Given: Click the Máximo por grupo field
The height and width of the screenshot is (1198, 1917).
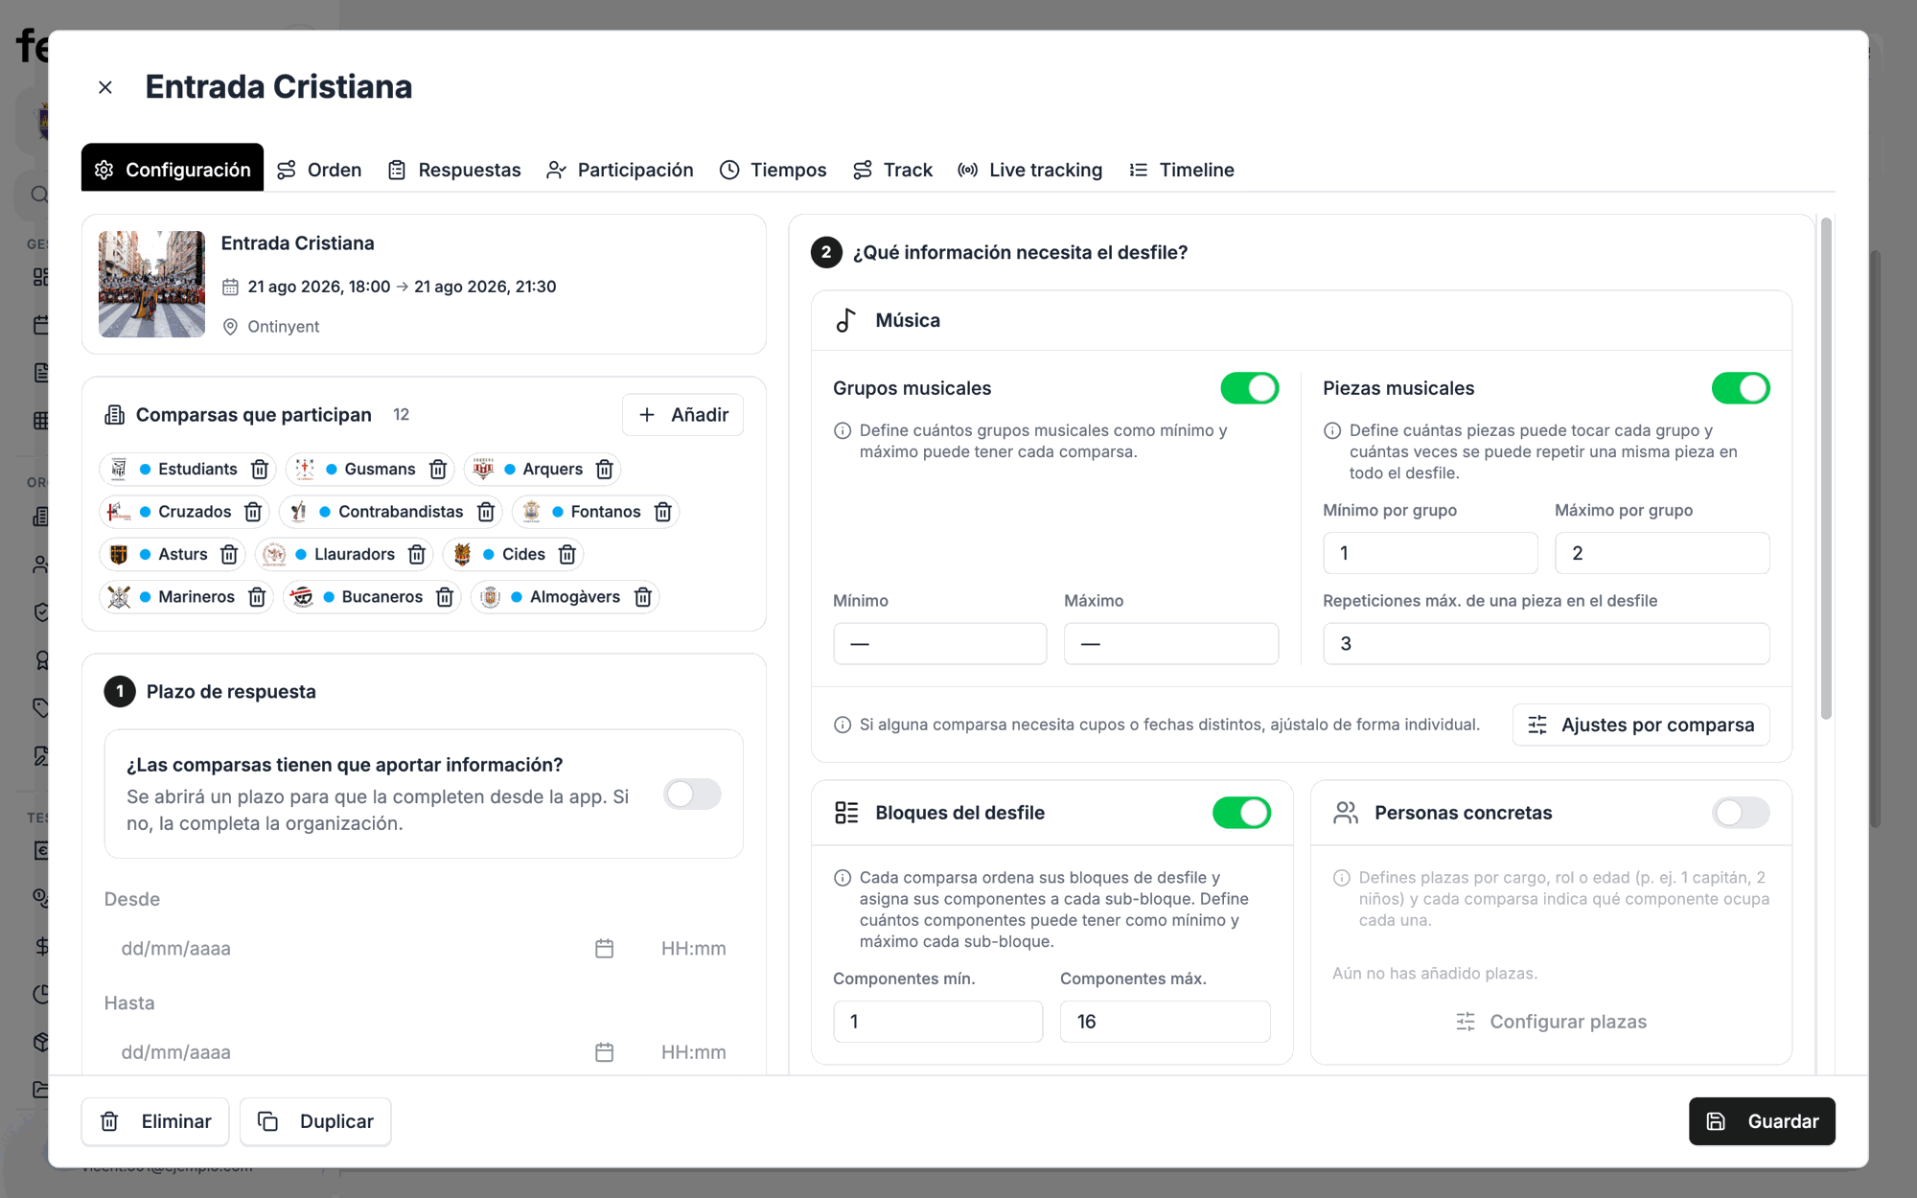Looking at the screenshot, I should [x=1662, y=553].
